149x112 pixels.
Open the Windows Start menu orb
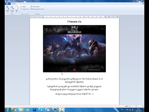tap(7, 110)
